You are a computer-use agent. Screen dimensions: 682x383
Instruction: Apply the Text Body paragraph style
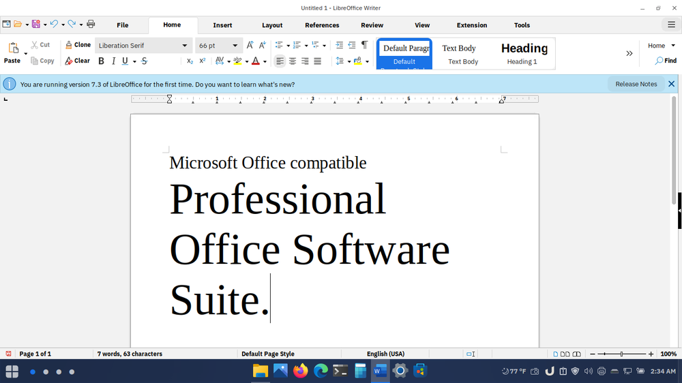[x=463, y=54]
